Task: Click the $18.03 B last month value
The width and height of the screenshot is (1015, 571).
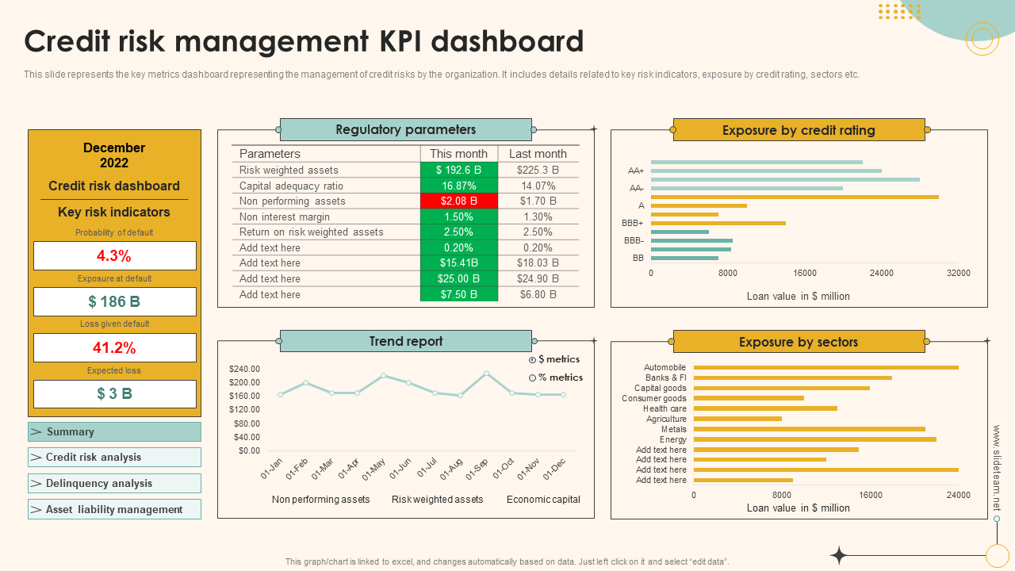Action: (538, 263)
